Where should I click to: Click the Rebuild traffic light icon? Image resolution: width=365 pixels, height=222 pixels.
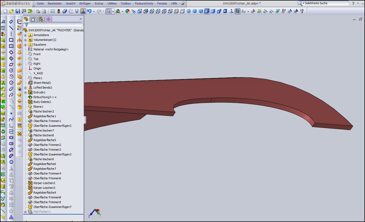pyautogui.click(x=59, y=11)
